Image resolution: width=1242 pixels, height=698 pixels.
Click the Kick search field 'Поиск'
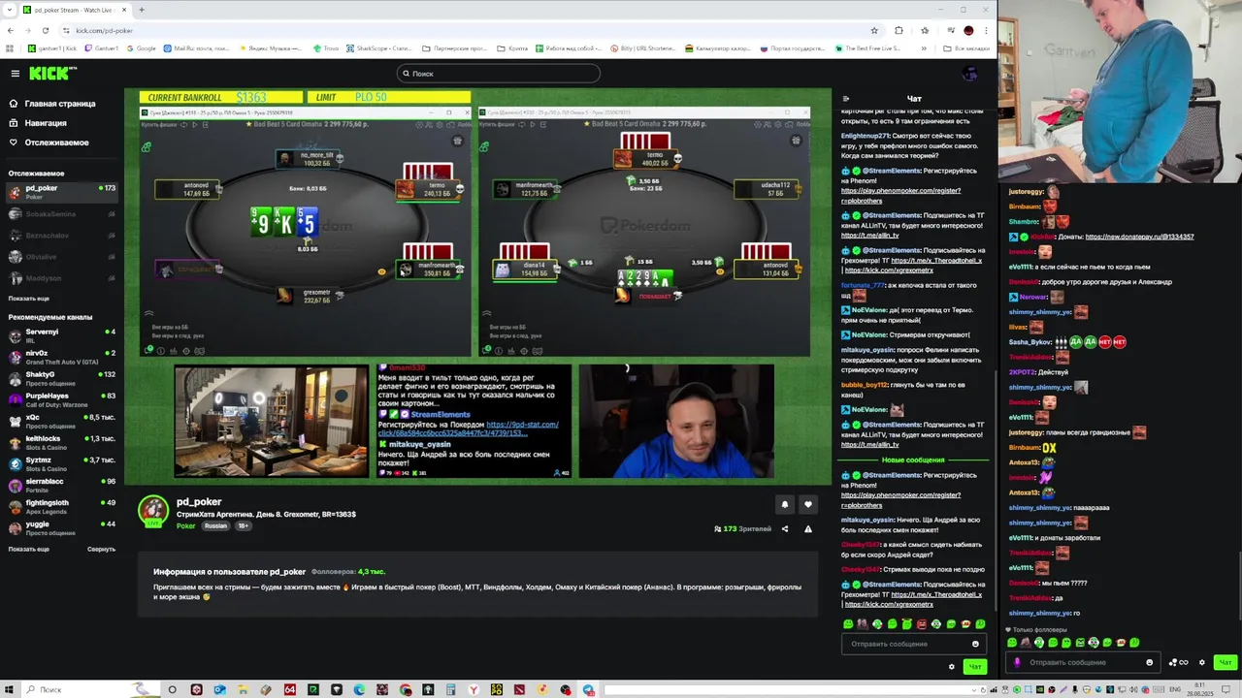tap(499, 74)
